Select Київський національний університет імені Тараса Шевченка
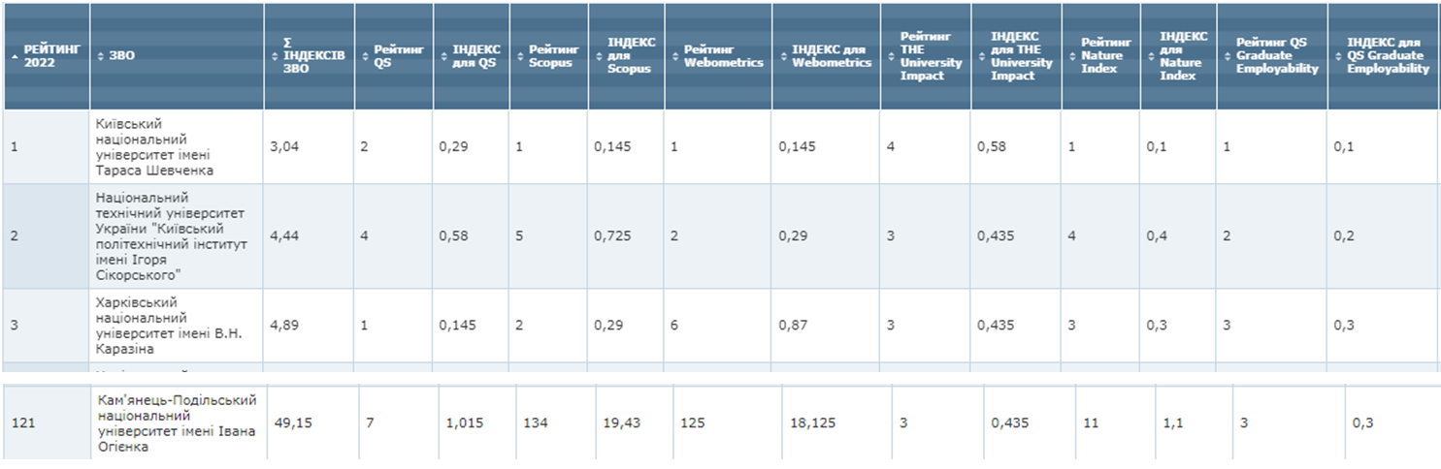This screenshot has height=469, width=1441. click(155, 147)
